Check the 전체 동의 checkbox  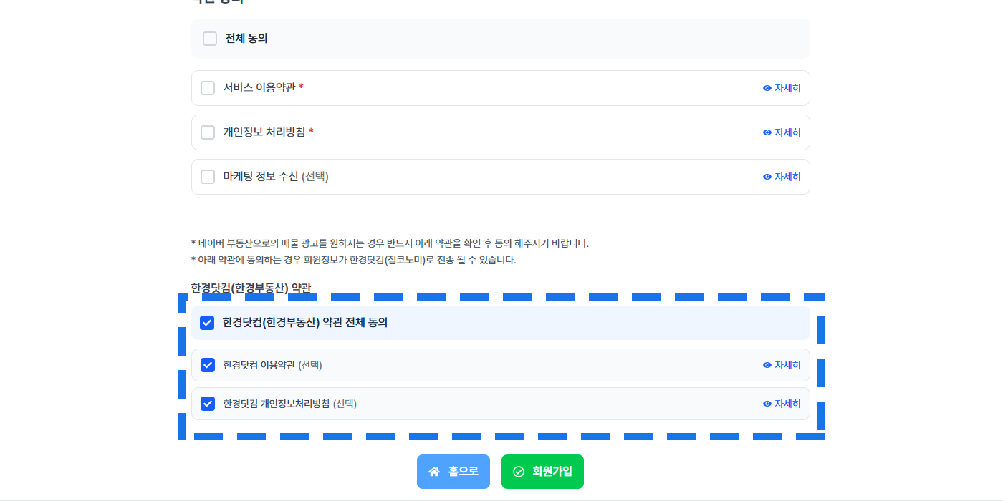(x=210, y=39)
